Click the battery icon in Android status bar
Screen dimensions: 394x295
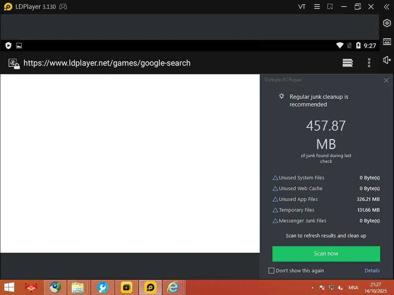tap(358, 45)
